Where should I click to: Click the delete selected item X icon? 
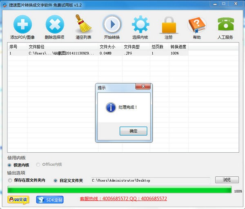point(55,24)
